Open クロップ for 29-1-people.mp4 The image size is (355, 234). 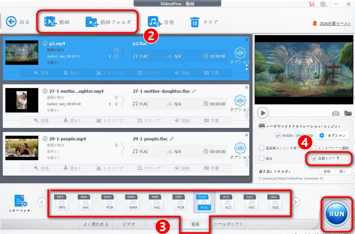[x=149, y=168]
